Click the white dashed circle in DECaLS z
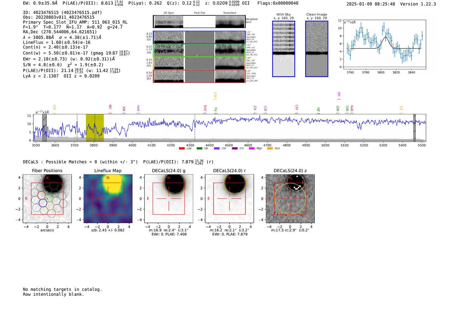 click(296, 183)
